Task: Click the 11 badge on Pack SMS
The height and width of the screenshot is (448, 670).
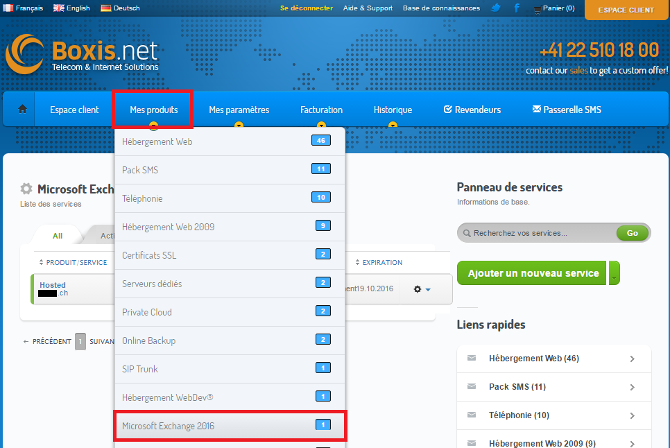Action: 321,169
